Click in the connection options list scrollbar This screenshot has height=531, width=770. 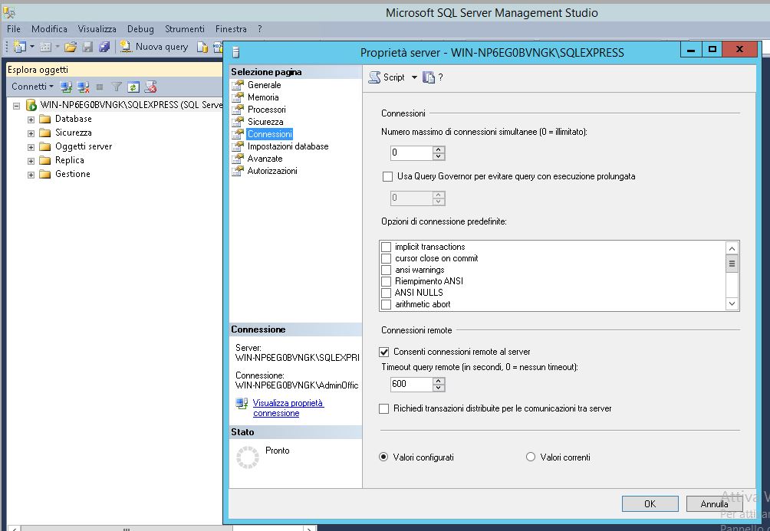(732, 276)
